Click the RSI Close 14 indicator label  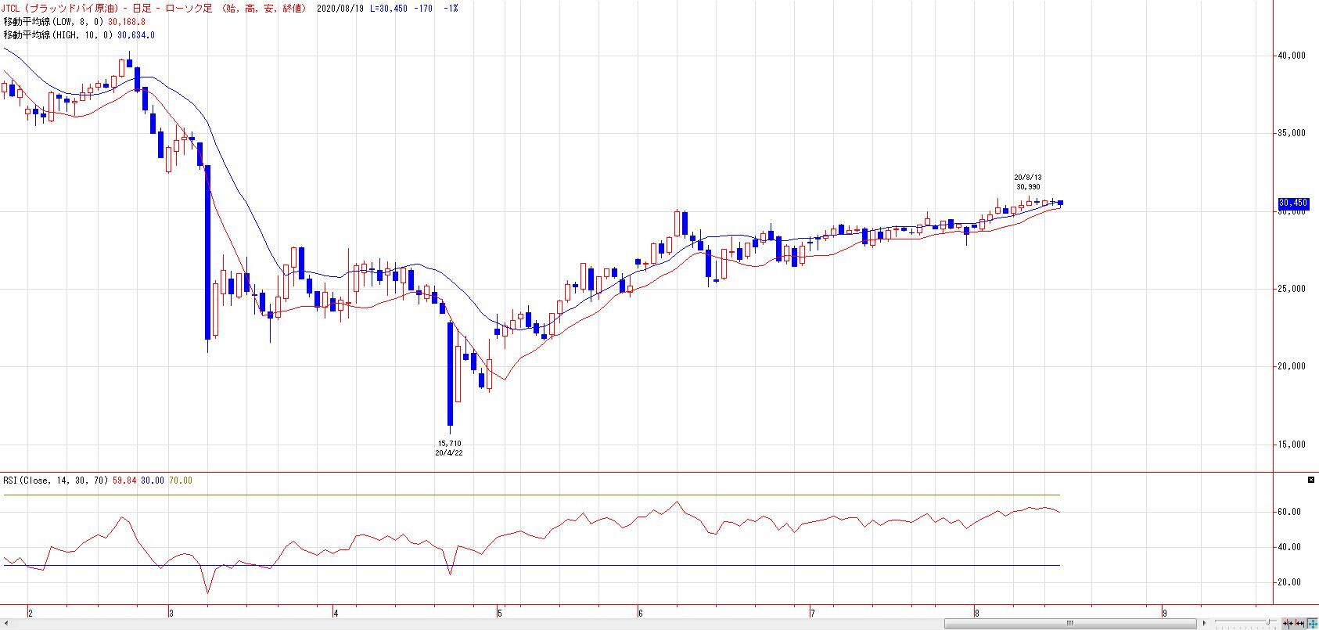click(56, 481)
